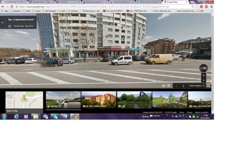The image size is (235, 148).
Task: Open Skype from the Windows taskbar
Action: click(x=55, y=117)
